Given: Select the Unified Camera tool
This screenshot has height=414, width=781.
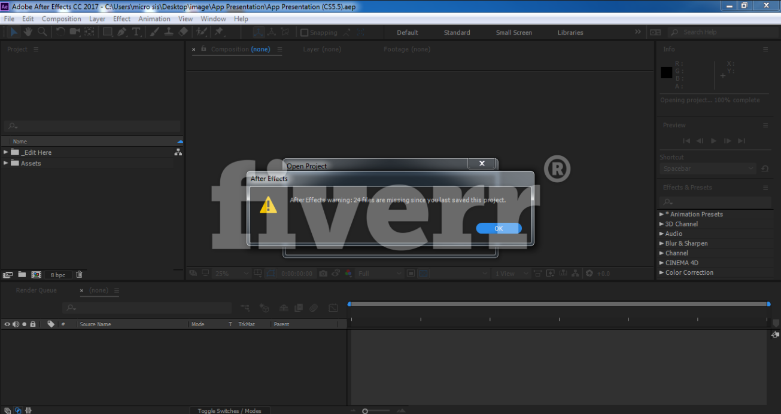Looking at the screenshot, I should [x=75, y=32].
